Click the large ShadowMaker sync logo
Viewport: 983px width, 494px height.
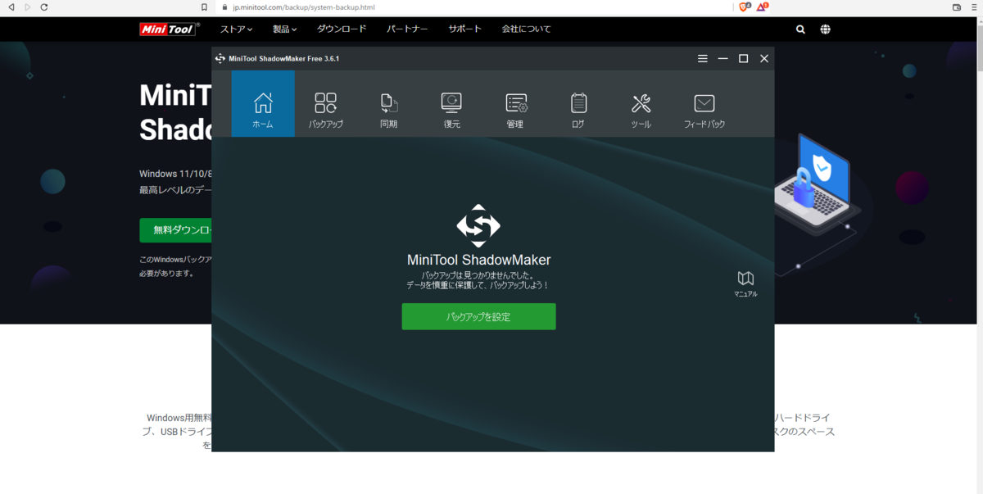coord(478,226)
